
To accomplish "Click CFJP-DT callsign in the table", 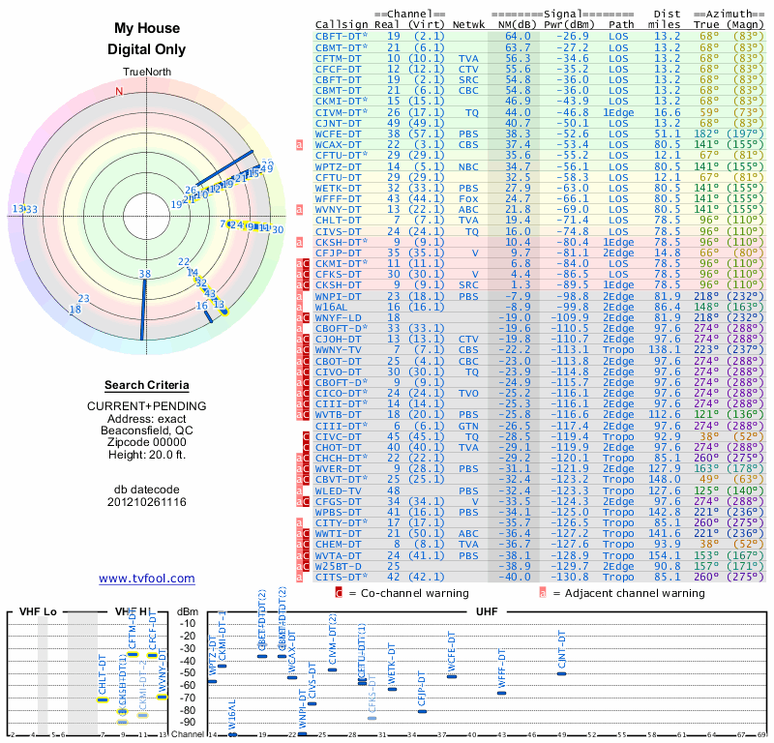I will [x=338, y=253].
